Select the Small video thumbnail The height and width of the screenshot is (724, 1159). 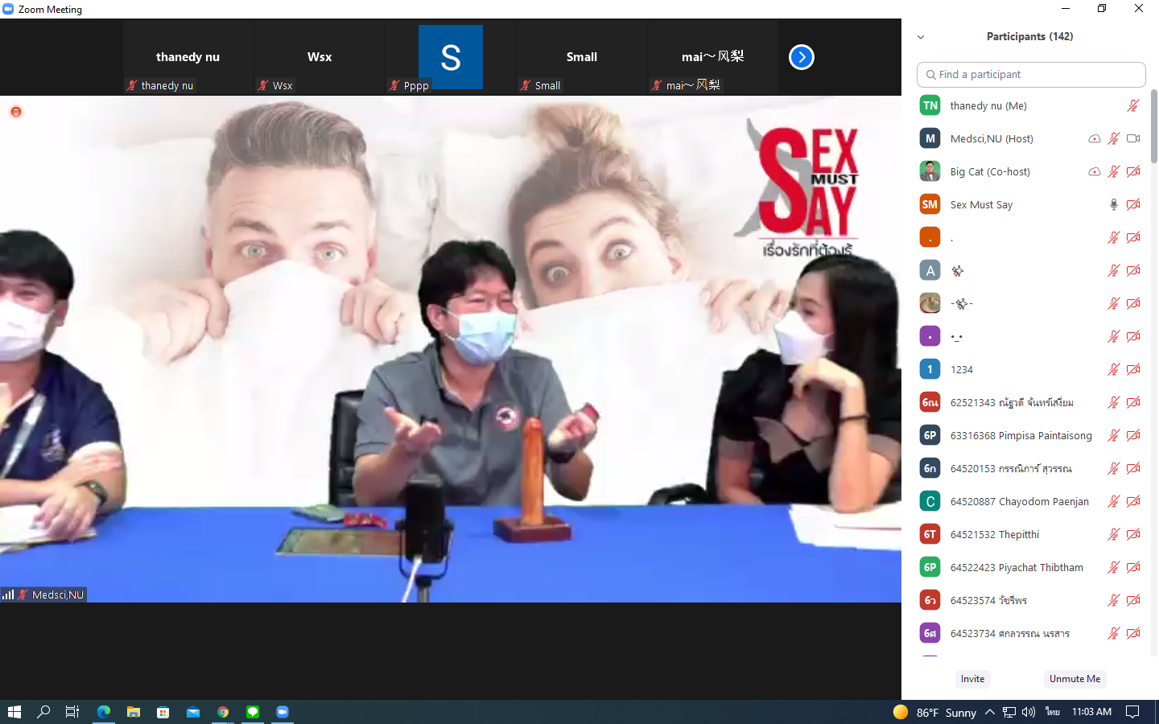click(582, 57)
